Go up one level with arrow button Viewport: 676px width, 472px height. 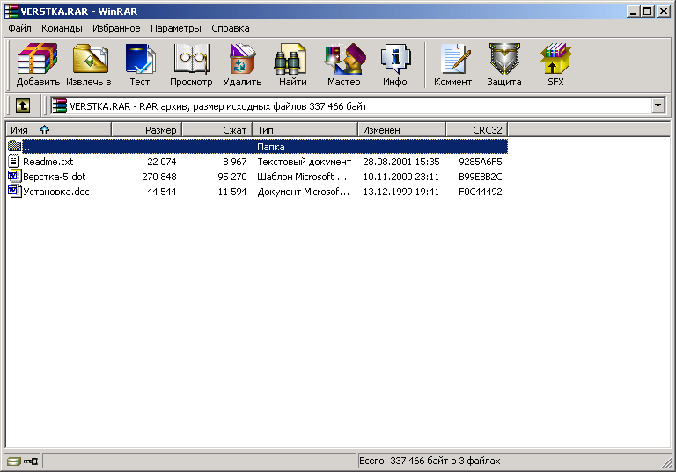(23, 105)
